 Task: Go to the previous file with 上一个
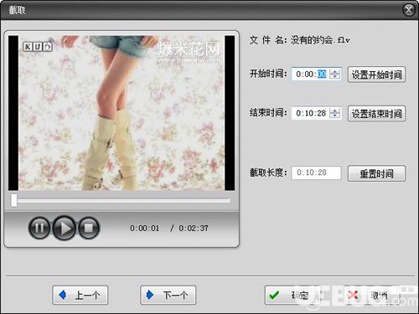[x=80, y=295]
